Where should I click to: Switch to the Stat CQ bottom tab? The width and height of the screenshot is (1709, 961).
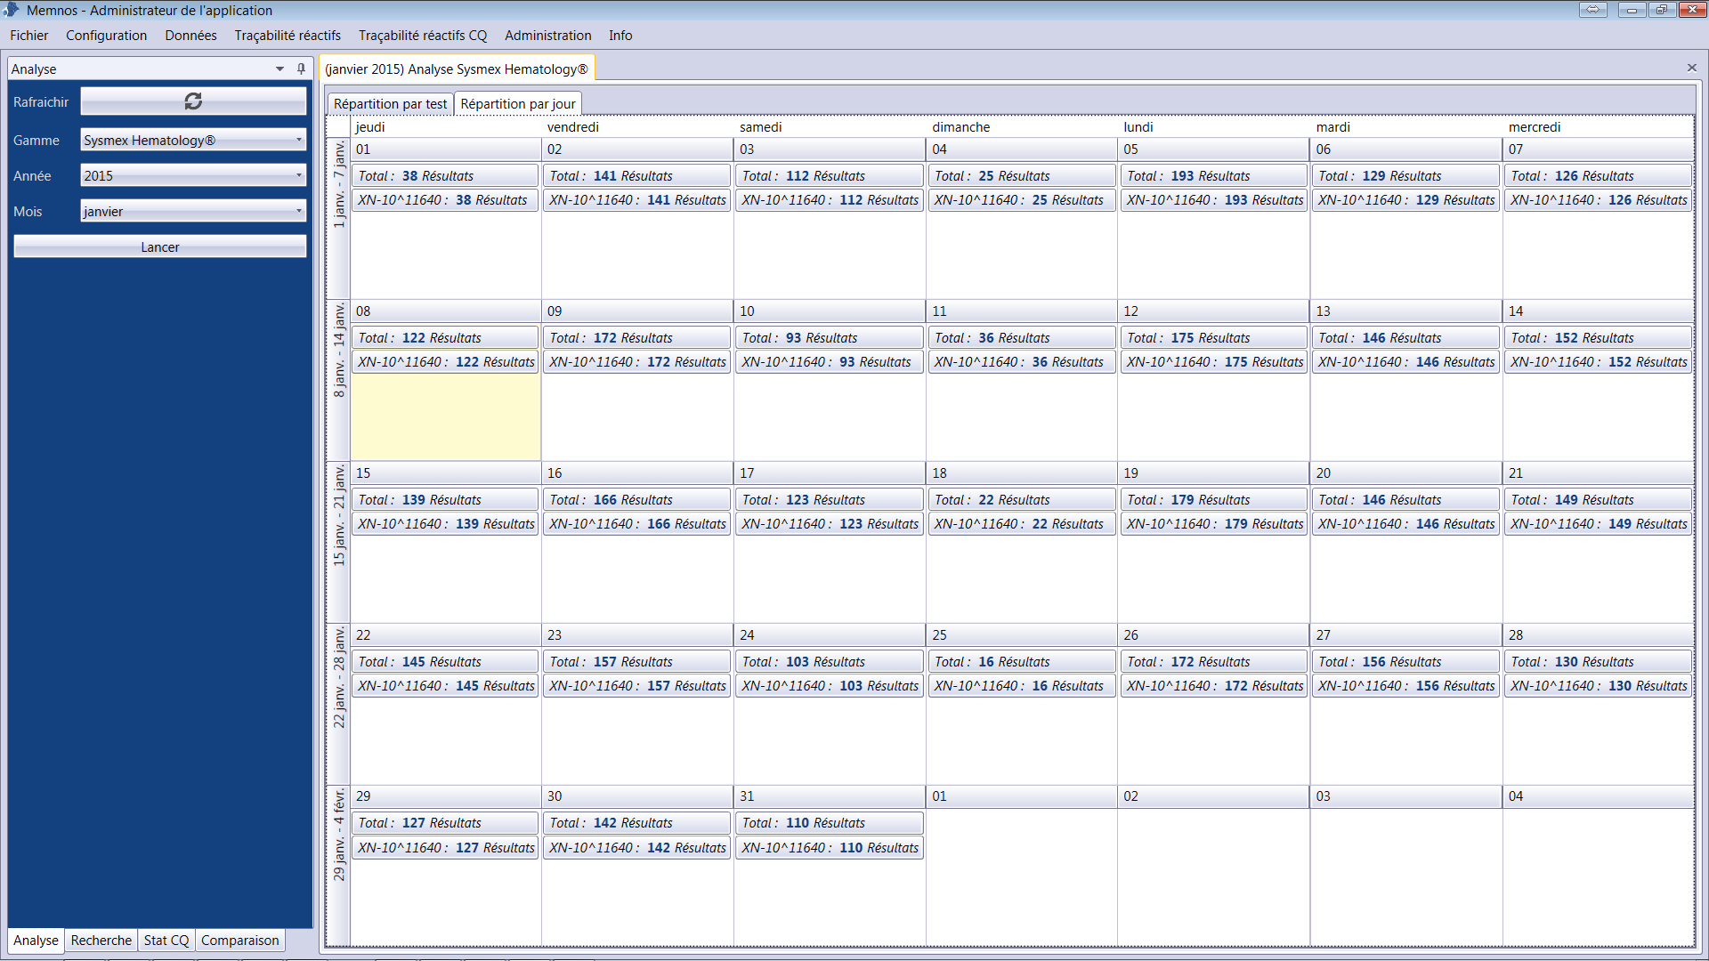tap(166, 940)
